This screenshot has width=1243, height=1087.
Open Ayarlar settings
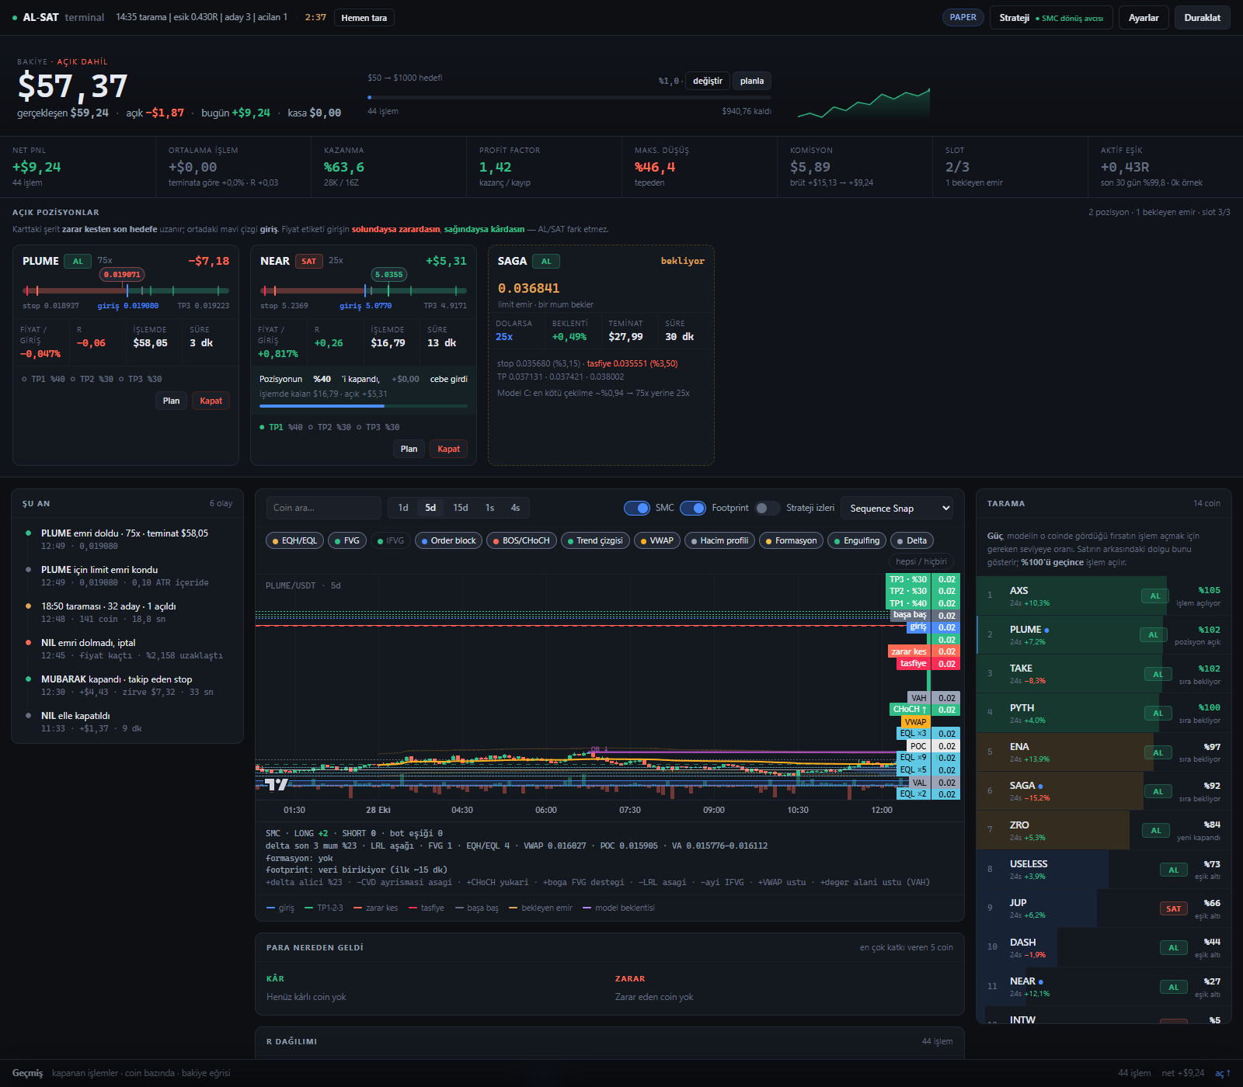(x=1144, y=18)
